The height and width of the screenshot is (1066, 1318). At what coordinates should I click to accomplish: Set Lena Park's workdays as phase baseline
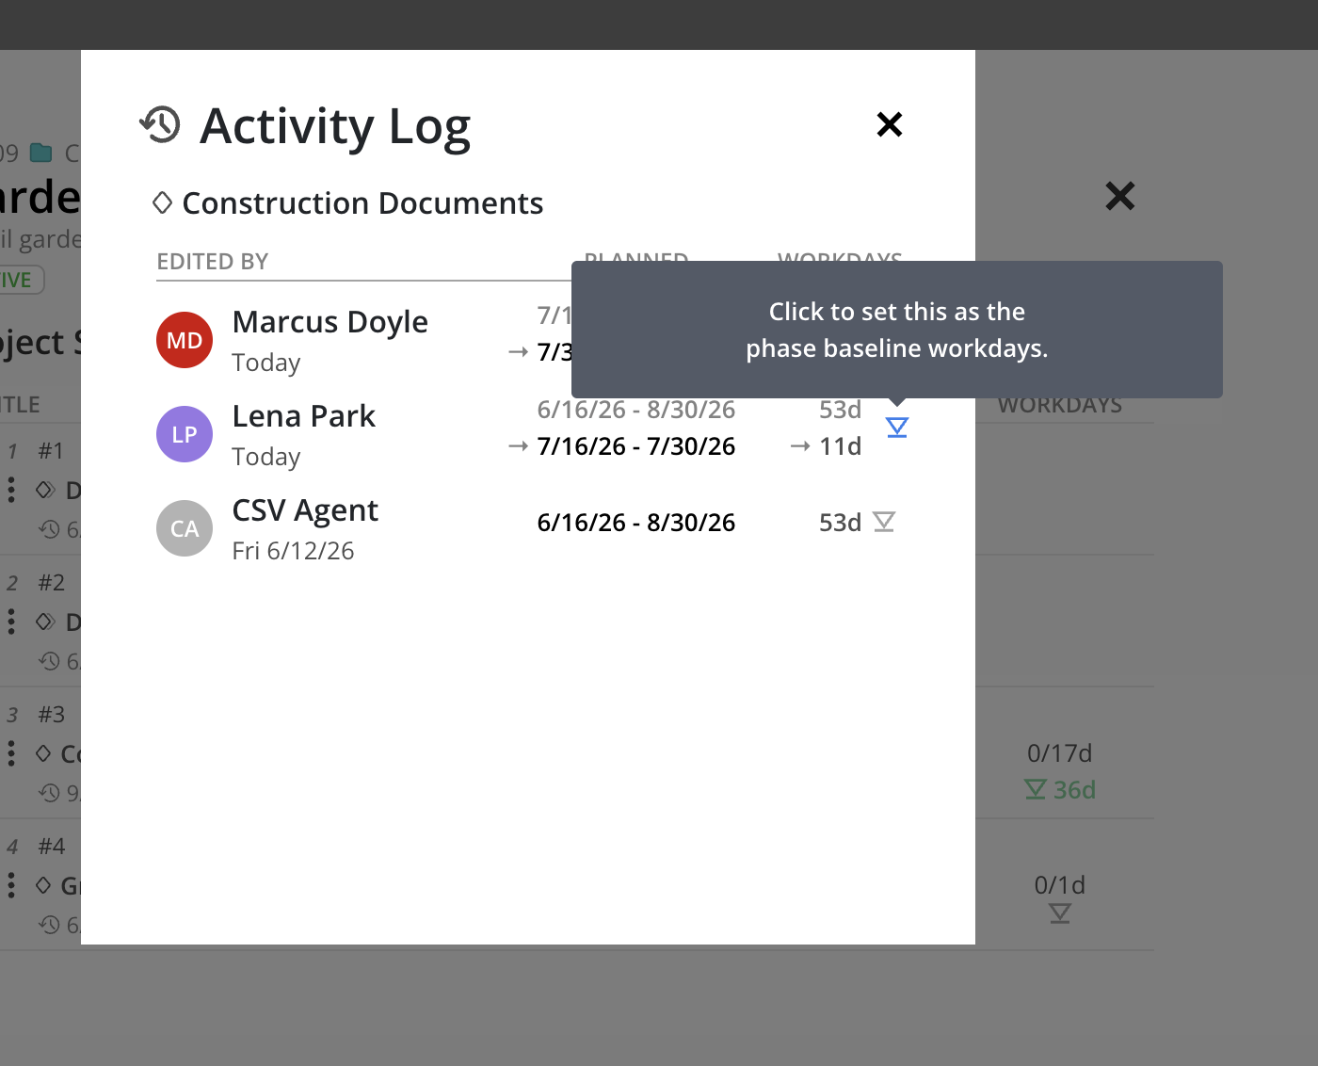897,428
